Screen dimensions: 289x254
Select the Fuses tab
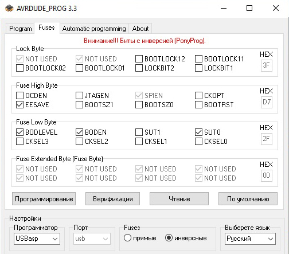click(x=46, y=28)
